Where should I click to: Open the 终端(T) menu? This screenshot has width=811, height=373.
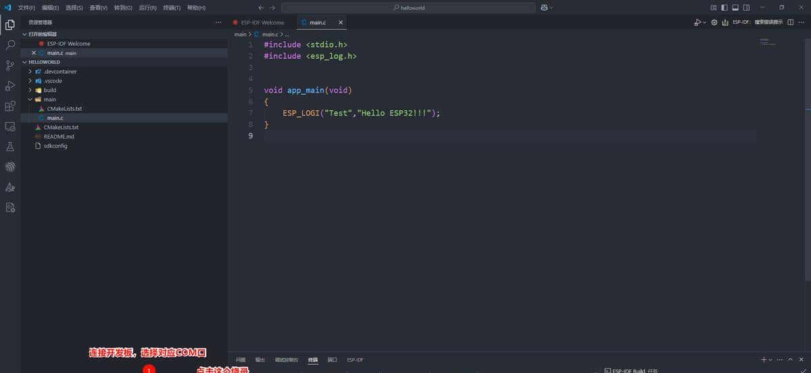coord(172,7)
